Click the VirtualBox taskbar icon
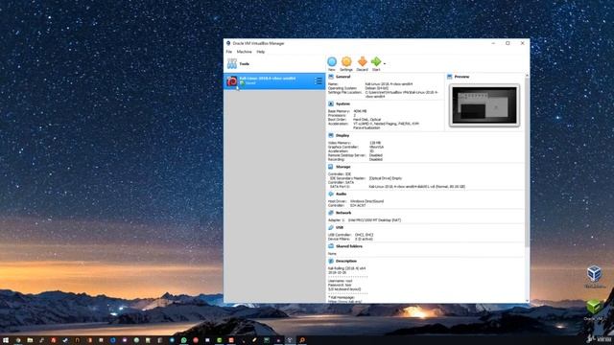 (290, 340)
